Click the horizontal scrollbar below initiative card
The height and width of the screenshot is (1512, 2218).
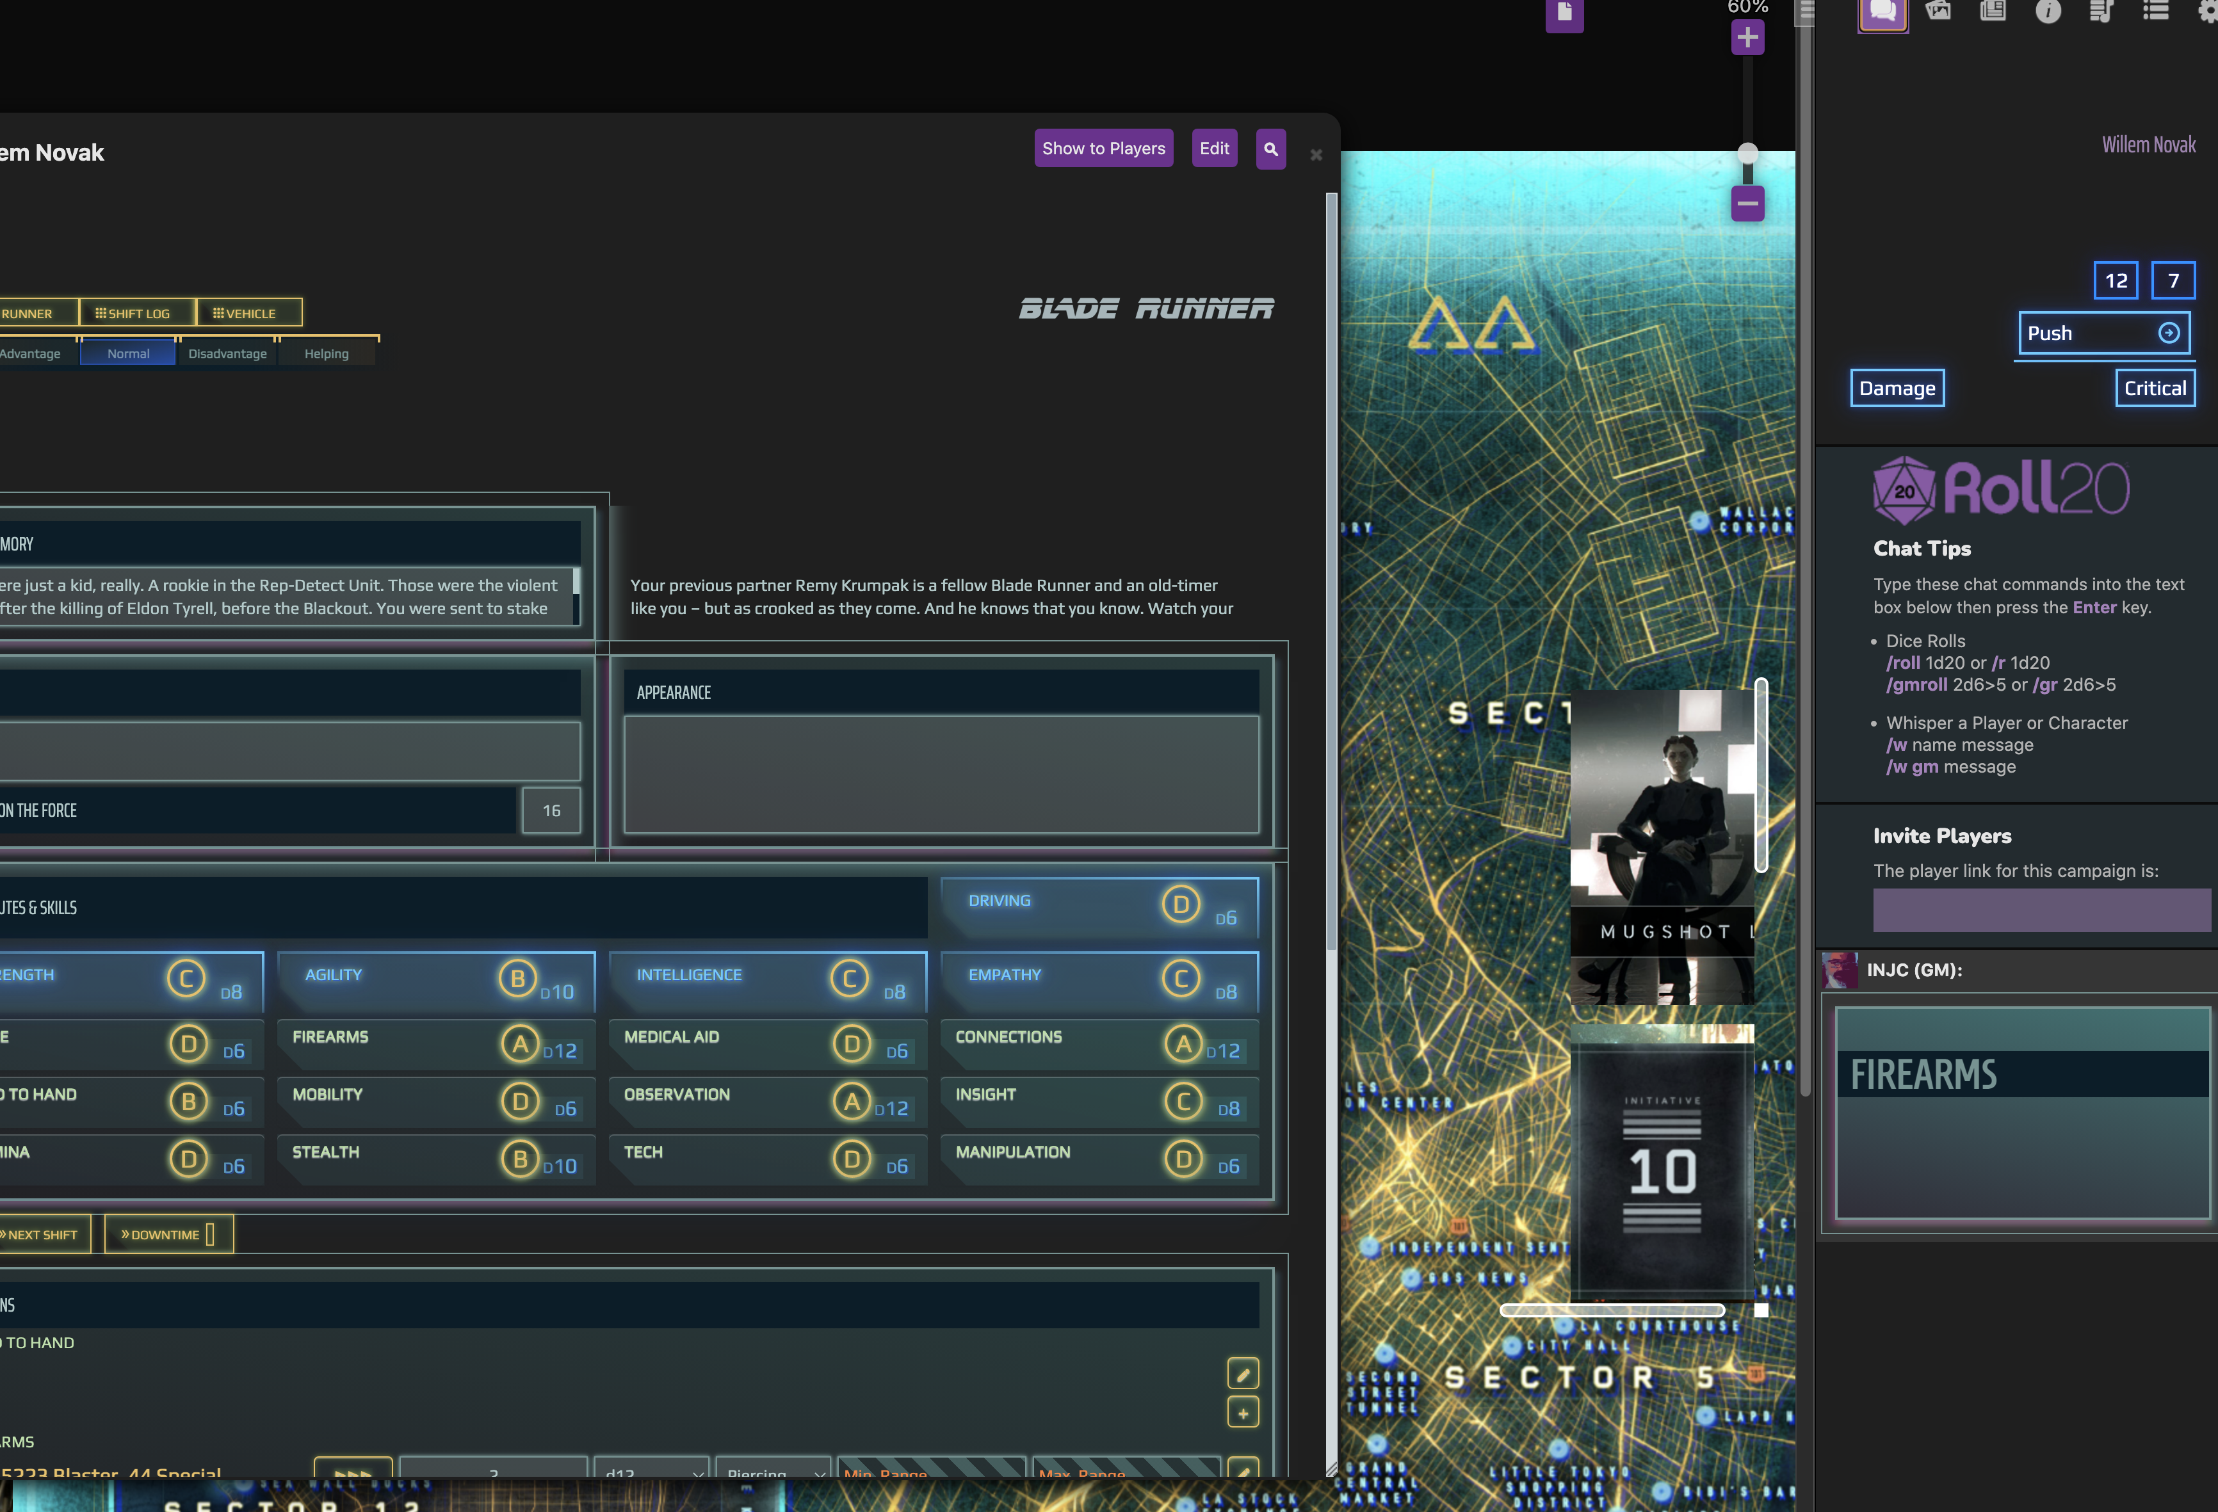coord(1612,1311)
